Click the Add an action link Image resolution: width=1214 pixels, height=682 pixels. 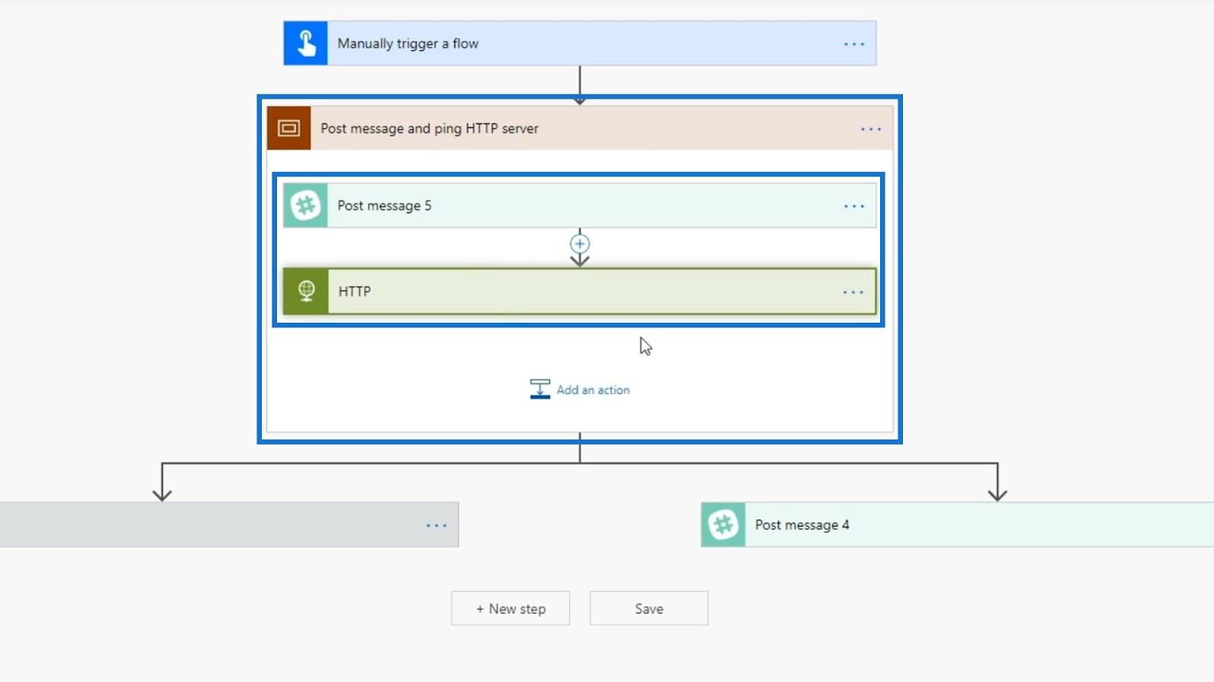593,389
